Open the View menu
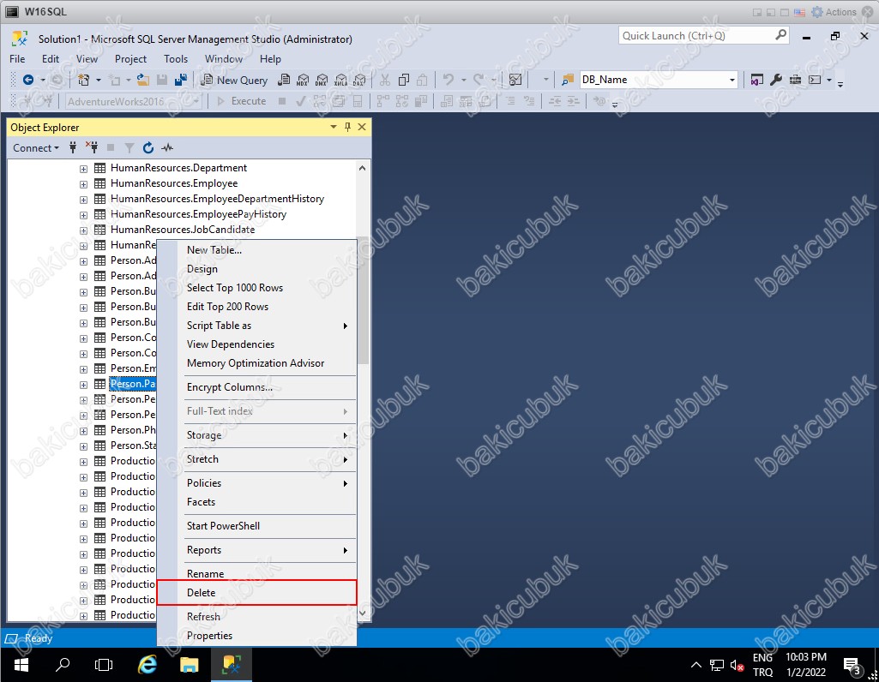Image resolution: width=879 pixels, height=682 pixels. coord(87,59)
